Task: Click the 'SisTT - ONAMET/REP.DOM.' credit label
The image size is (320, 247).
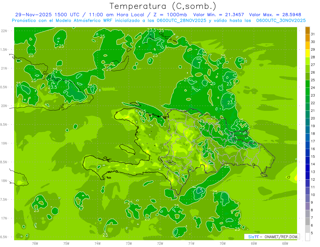Action: (272, 237)
